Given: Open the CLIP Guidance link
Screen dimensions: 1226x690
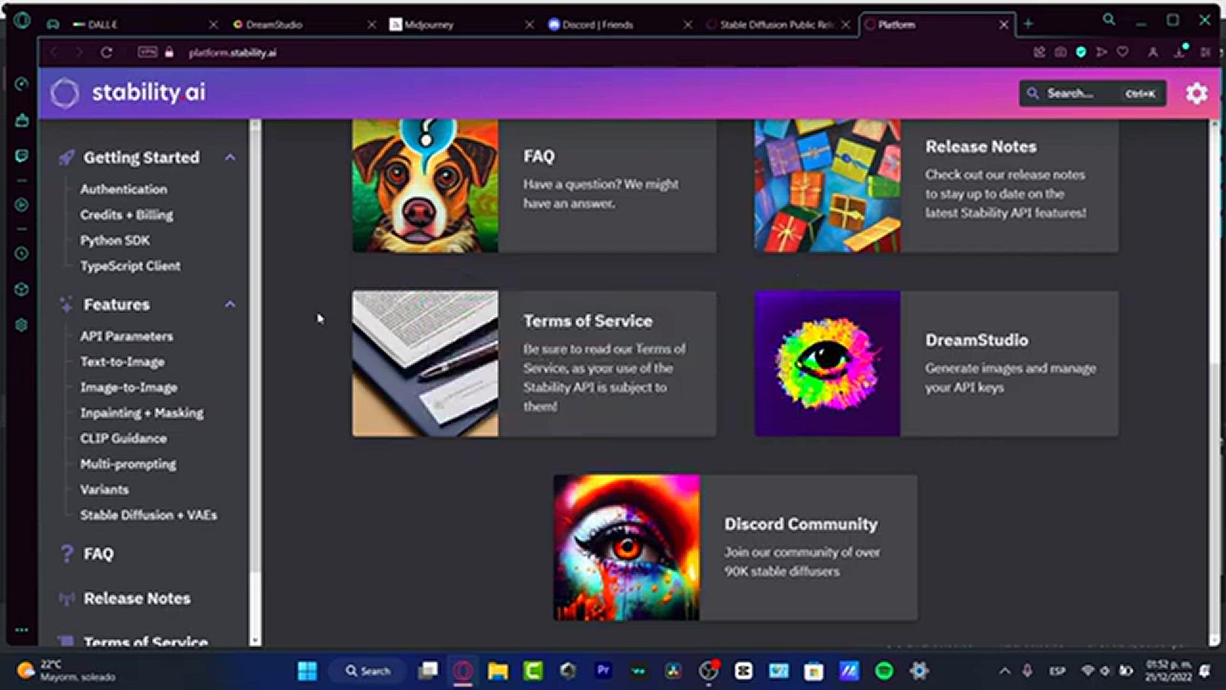Looking at the screenshot, I should pyautogui.click(x=123, y=438).
